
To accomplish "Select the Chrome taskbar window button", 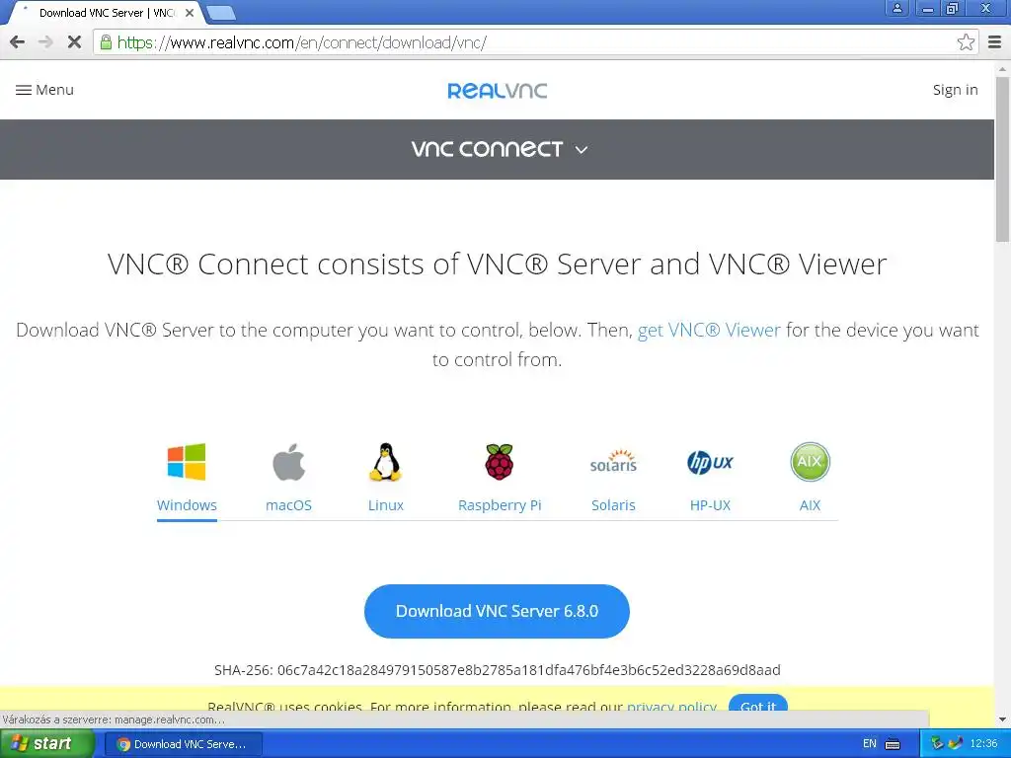I will pos(183,744).
